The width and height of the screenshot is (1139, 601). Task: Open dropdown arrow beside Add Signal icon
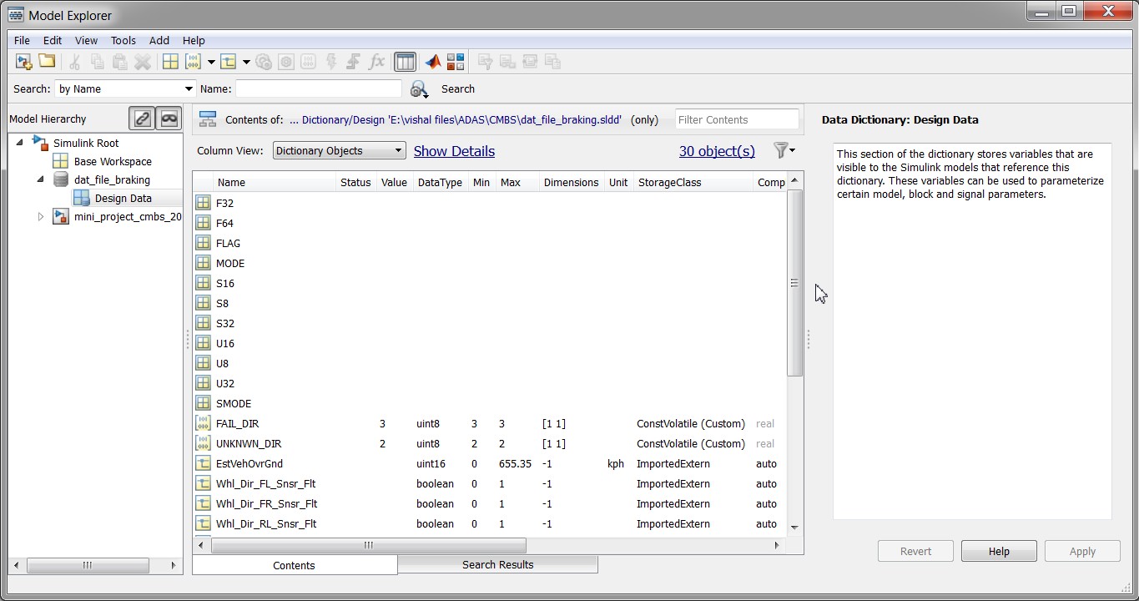[x=246, y=63]
